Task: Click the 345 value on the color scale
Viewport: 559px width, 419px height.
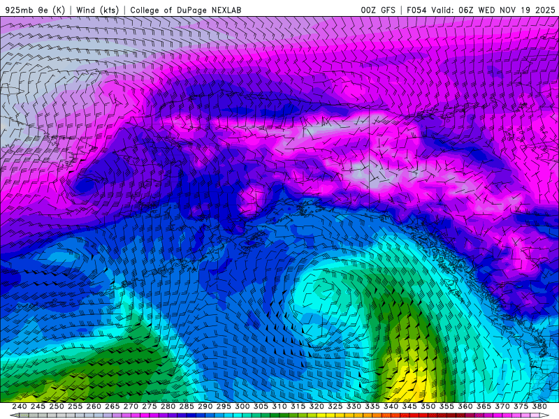Action: tap(409, 406)
